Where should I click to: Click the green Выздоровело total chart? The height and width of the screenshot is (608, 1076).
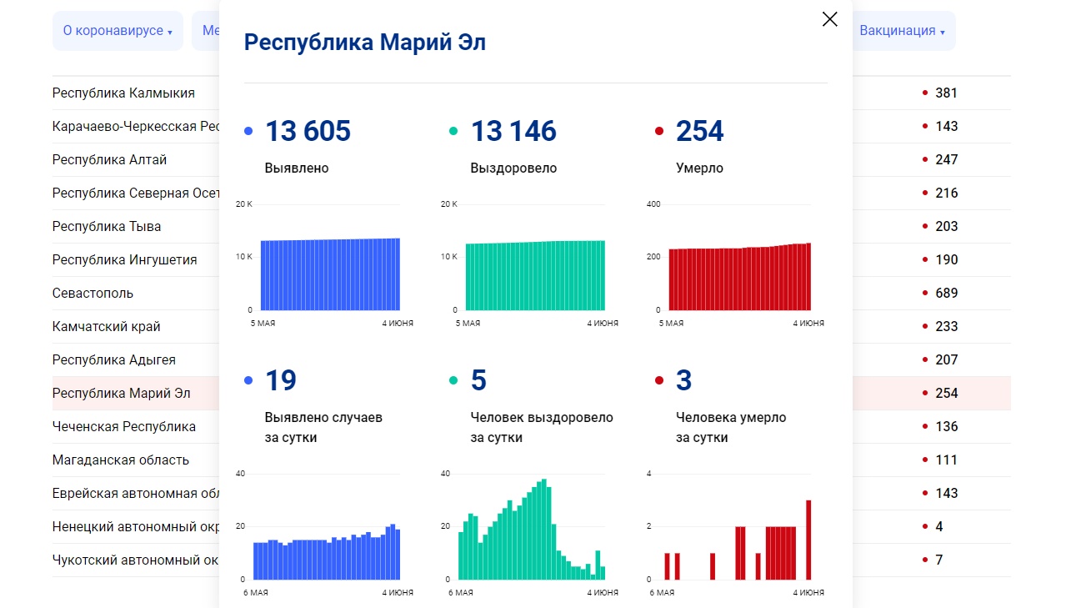click(535, 275)
